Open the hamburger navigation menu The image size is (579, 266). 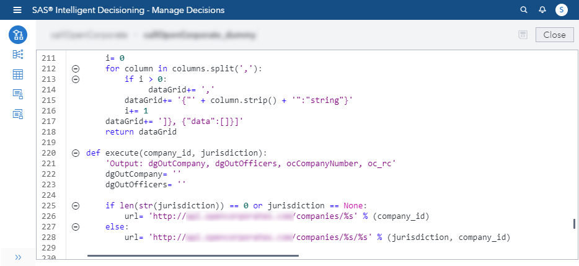pos(17,10)
